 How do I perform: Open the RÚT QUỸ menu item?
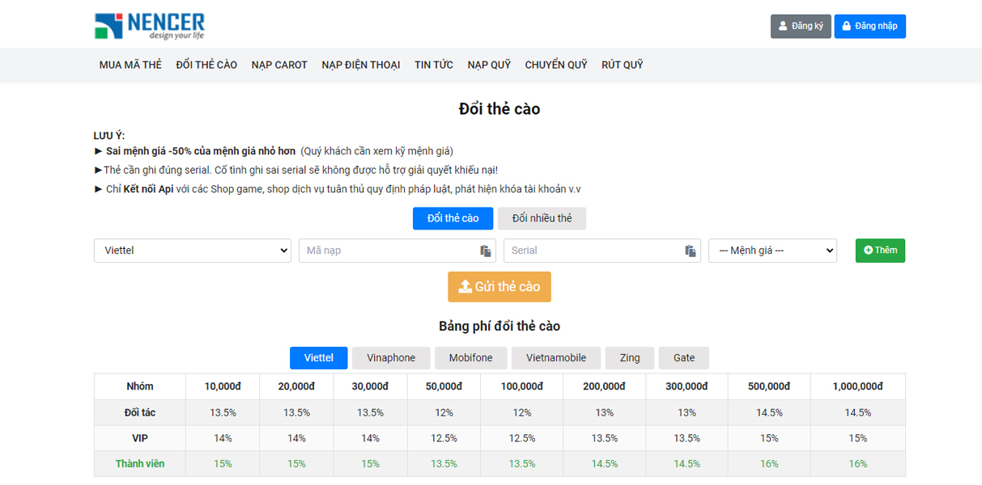tap(622, 65)
